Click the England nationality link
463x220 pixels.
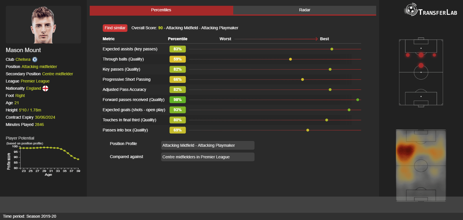34,88
